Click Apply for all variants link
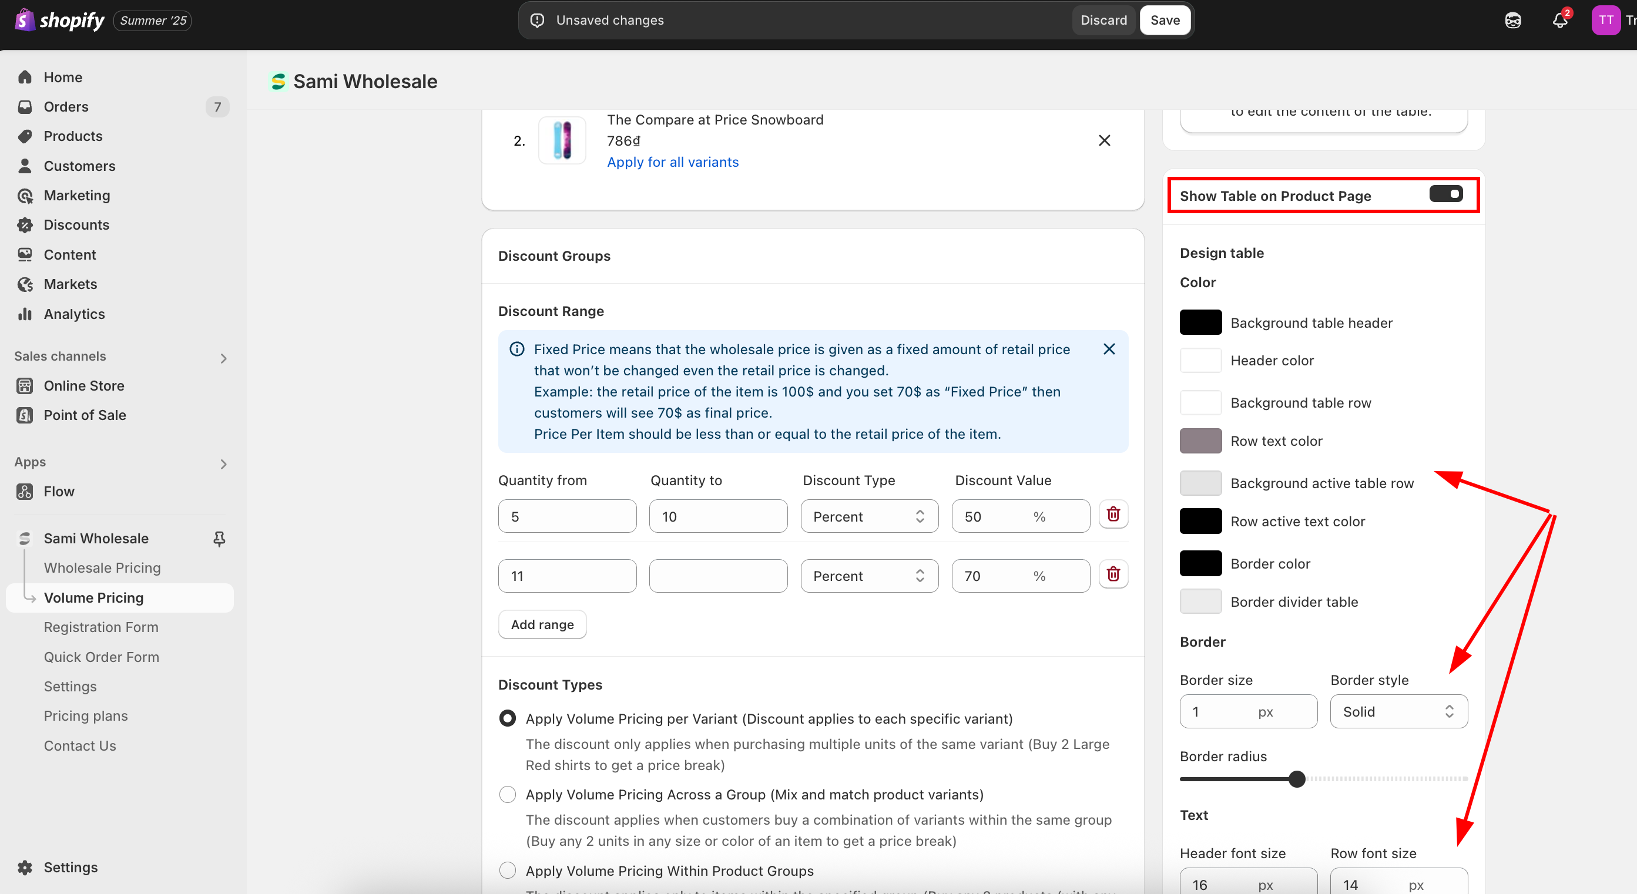 tap(672, 162)
